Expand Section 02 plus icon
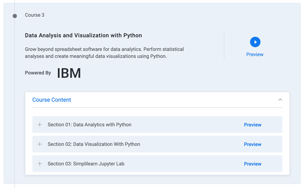The width and height of the screenshot is (303, 188). click(40, 144)
